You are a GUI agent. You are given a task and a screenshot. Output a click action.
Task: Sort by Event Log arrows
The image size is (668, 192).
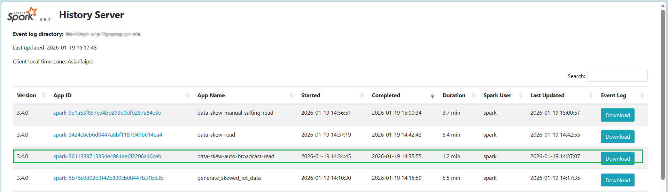[x=642, y=95]
